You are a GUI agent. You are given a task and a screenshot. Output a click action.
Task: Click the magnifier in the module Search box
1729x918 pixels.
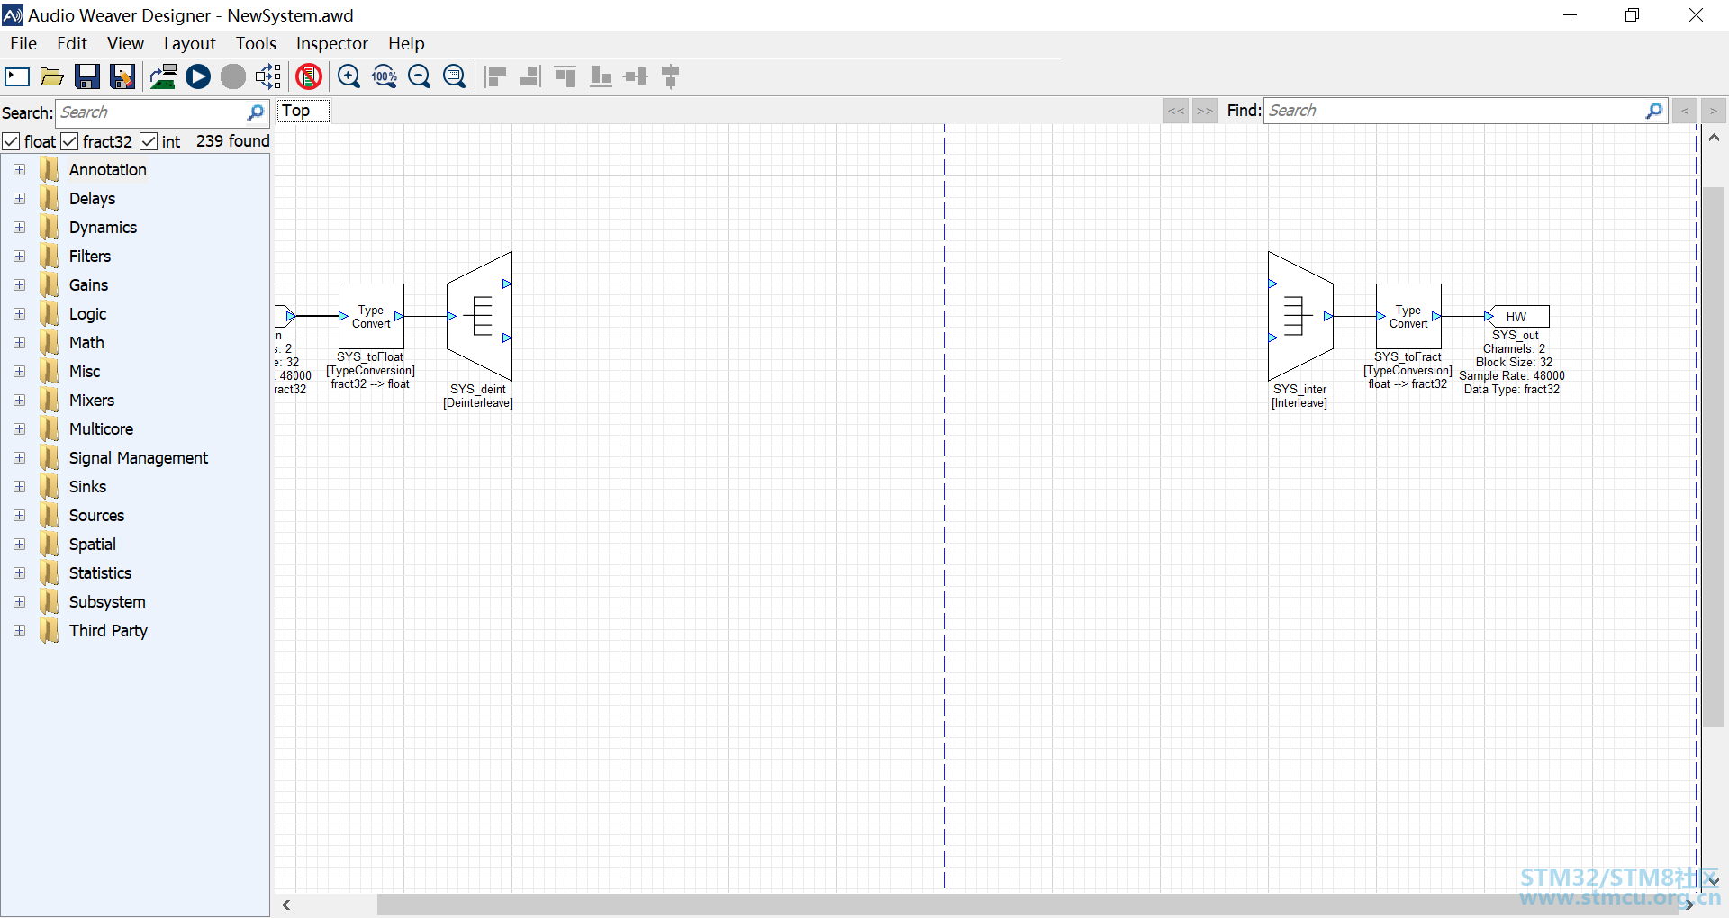click(x=256, y=112)
